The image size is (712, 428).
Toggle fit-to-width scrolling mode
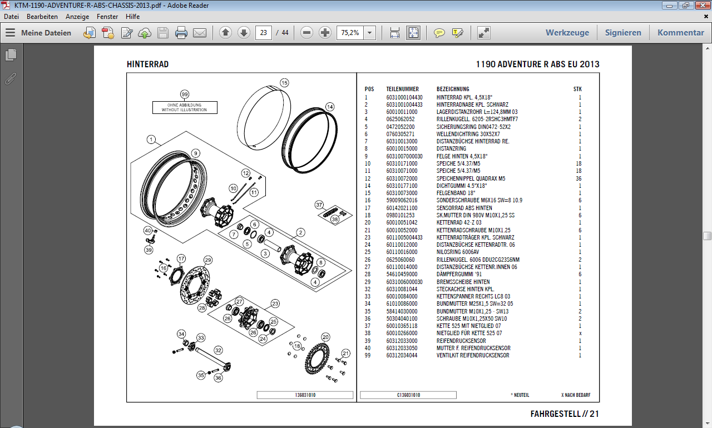tap(394, 33)
